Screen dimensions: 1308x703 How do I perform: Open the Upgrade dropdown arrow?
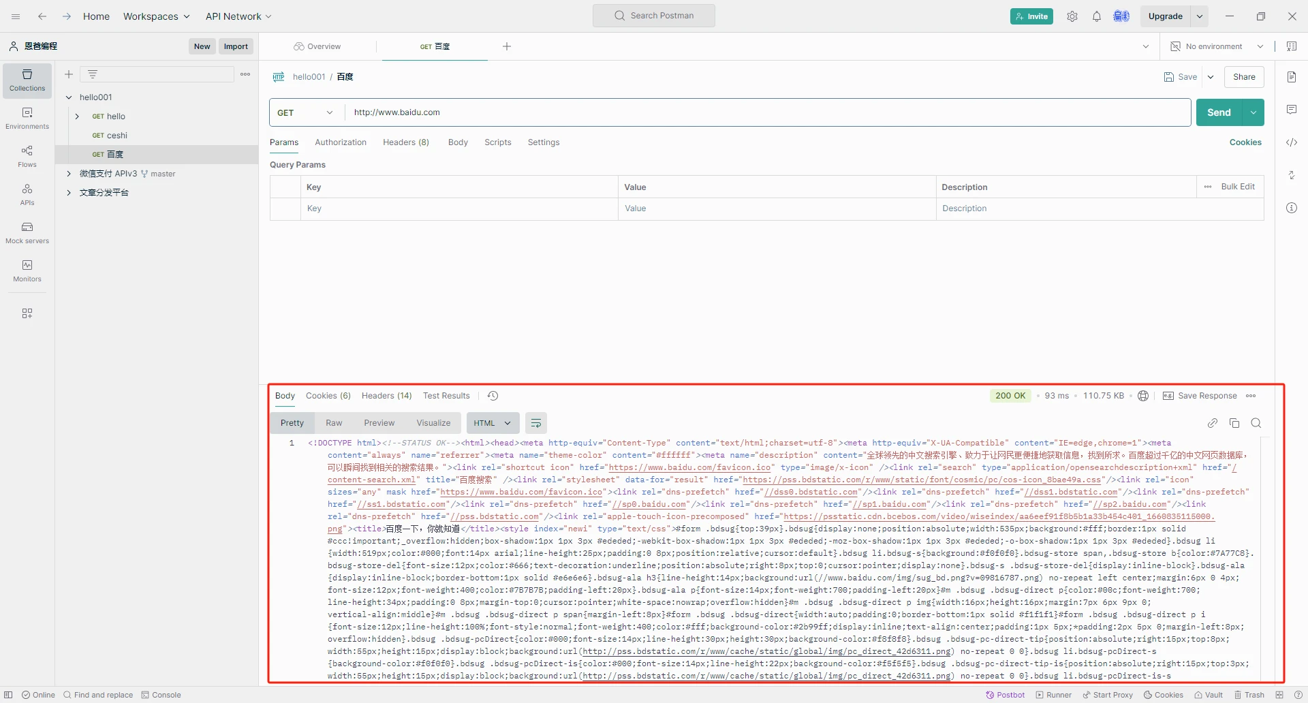(x=1200, y=16)
